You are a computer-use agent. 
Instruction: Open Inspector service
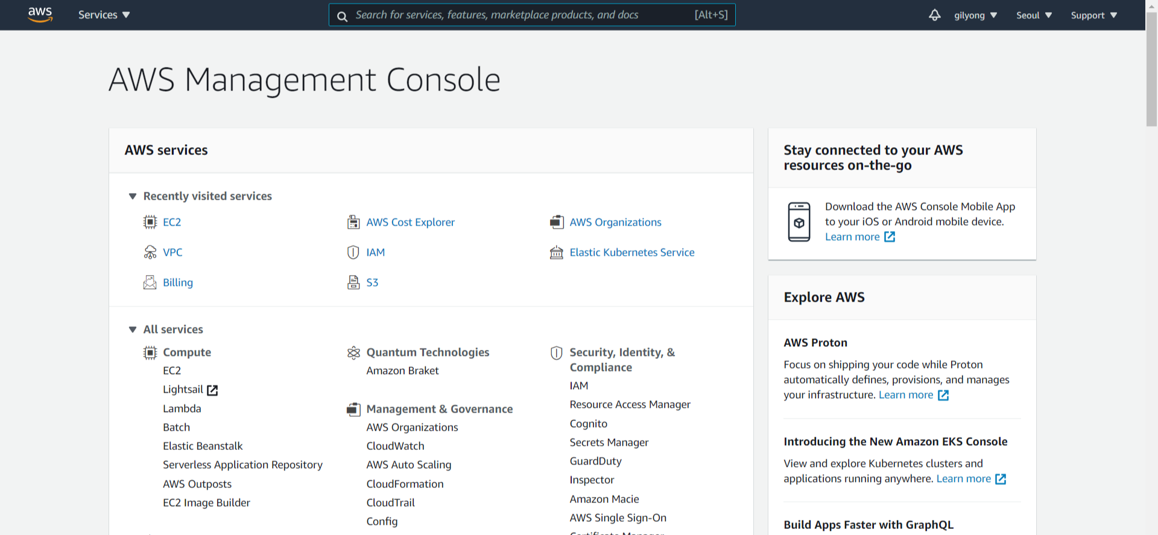pos(592,480)
